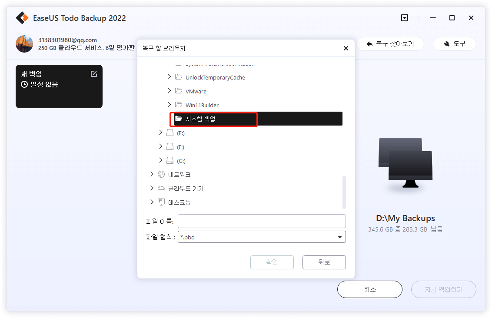Select the 시스템 백업 folder

200,118
